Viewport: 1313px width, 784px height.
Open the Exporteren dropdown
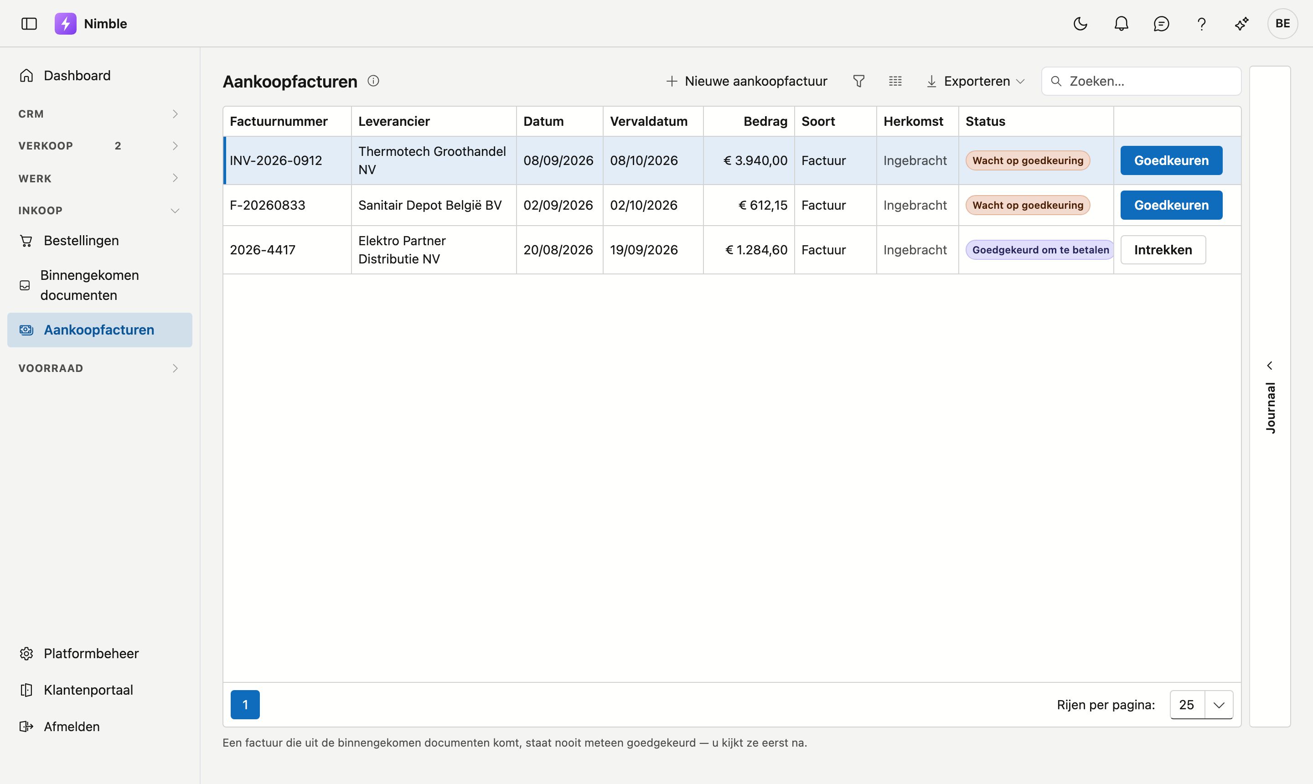pos(976,81)
